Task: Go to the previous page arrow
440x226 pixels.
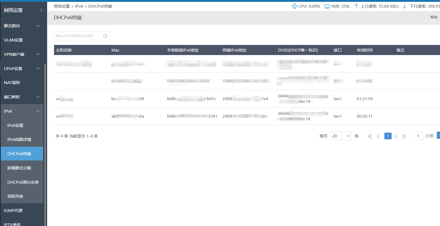Action: (x=378, y=136)
